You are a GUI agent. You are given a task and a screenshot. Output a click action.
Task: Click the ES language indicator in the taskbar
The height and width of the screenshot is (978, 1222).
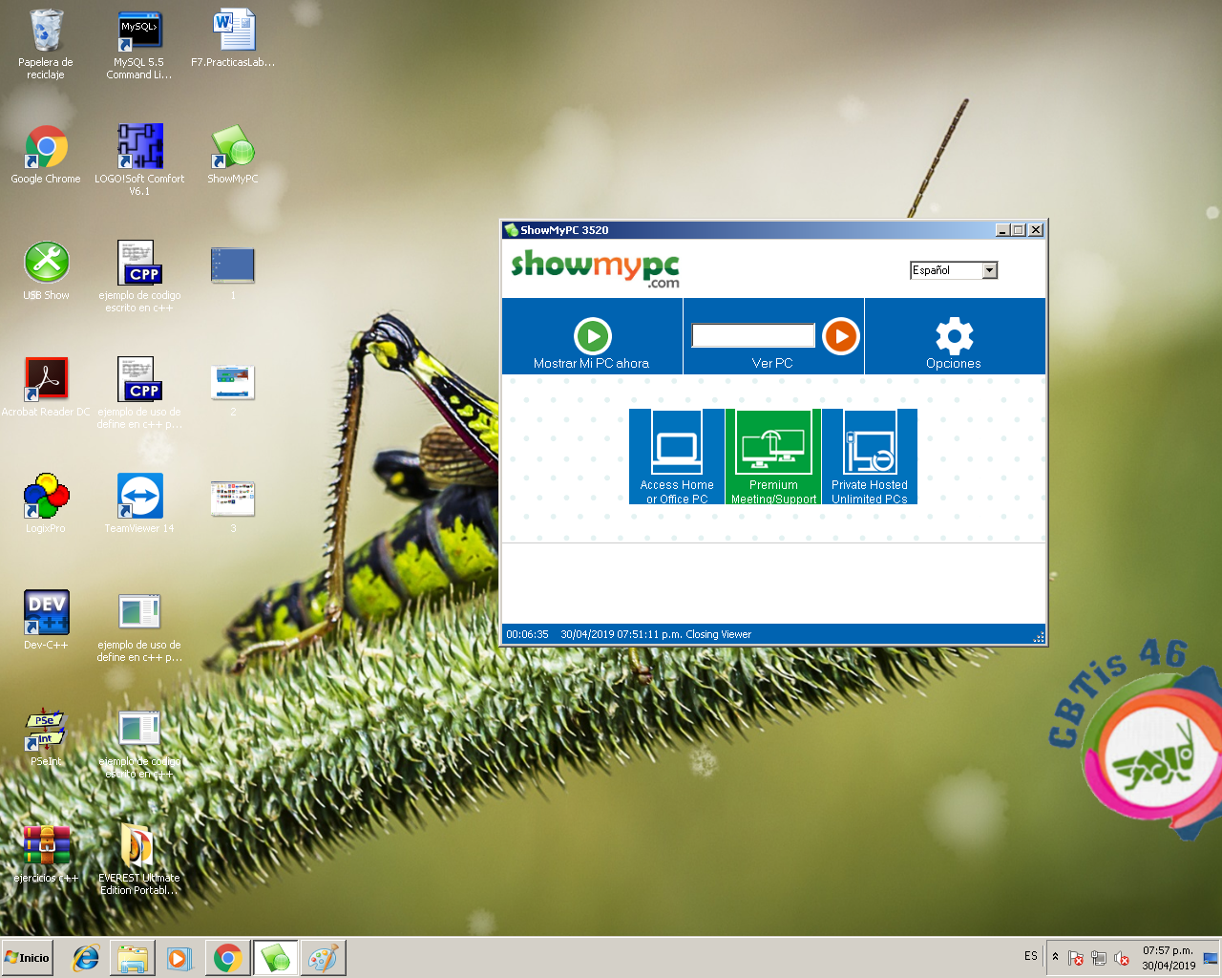point(1031,956)
